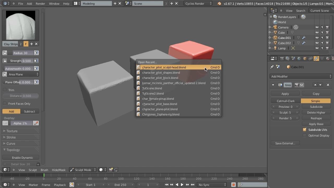
Task: Open the render properties camera tab
Action: pos(282,58)
